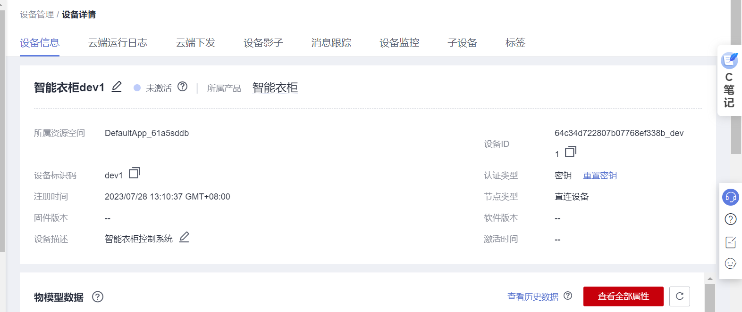Click scroll-up arrow at lower right
This screenshot has height=312, width=742.
[x=710, y=279]
